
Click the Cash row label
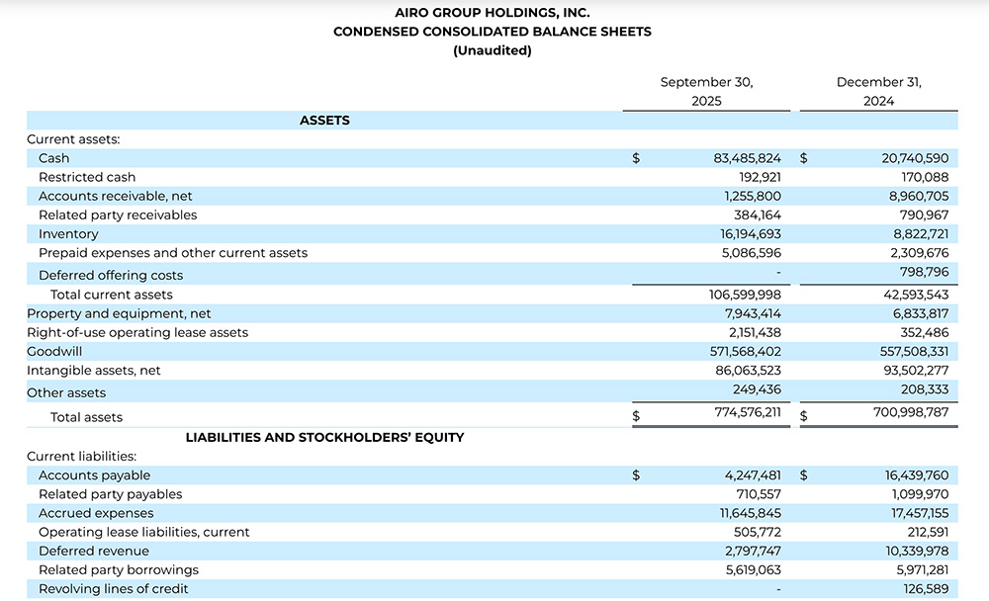[54, 158]
